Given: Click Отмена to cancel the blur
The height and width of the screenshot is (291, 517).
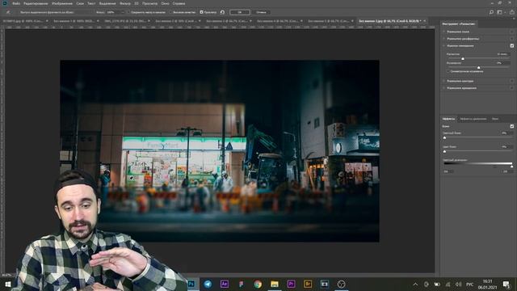Looking at the screenshot, I should [x=261, y=12].
